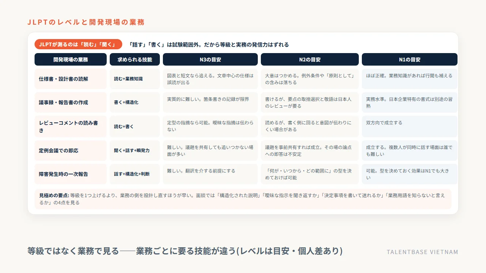
Task: Click the skill cell 話す+構造化+判断
Action: 135,174
